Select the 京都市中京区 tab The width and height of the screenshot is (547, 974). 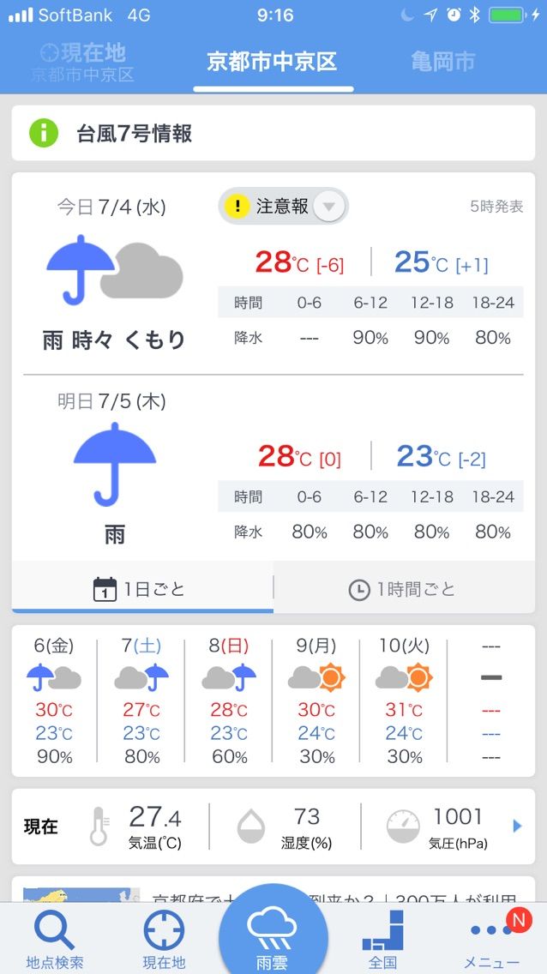(x=272, y=62)
